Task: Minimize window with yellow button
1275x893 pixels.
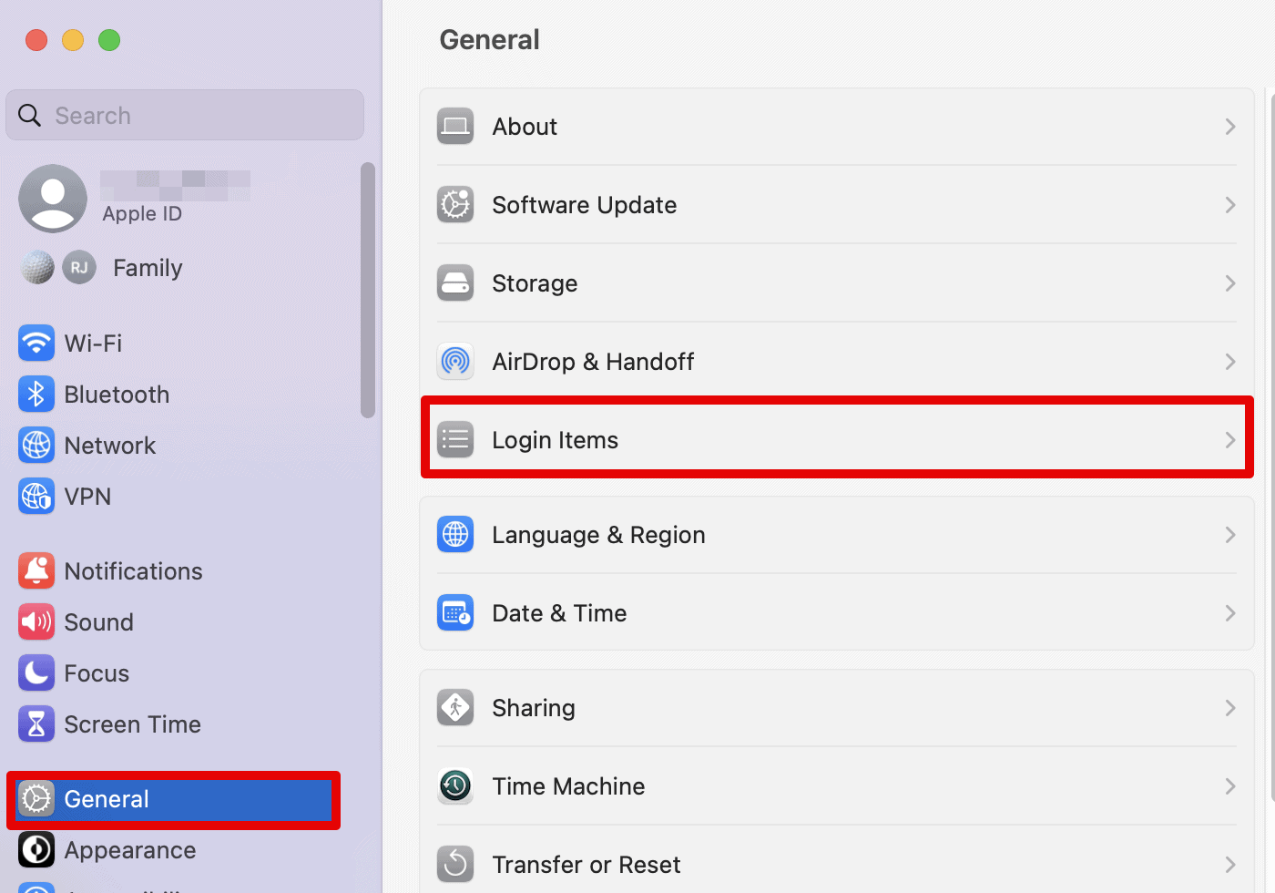Action: click(73, 40)
